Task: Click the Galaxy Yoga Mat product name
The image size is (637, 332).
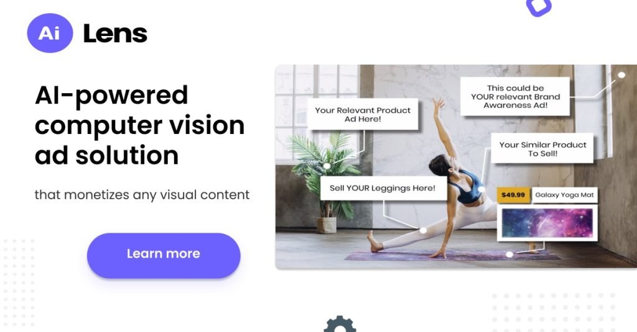Action: pos(564,195)
